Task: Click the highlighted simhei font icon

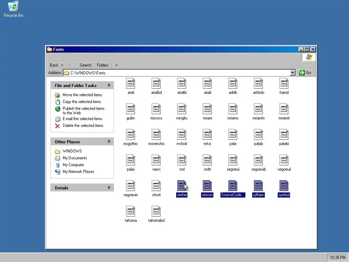Action: pos(182,186)
